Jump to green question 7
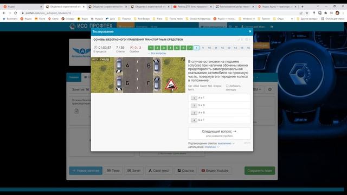The height and width of the screenshot is (195, 347). [190, 48]
